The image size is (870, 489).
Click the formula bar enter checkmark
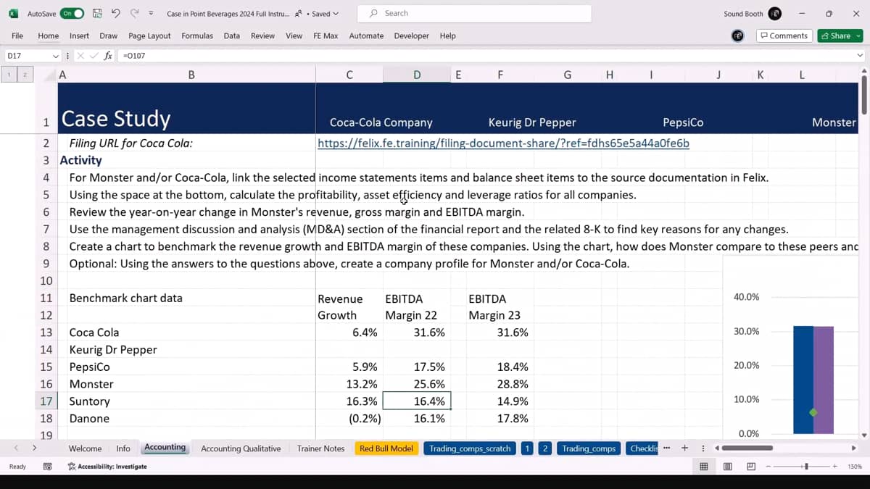94,56
